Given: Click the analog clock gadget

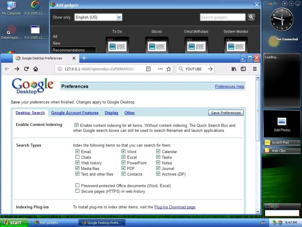Looking at the screenshot, I should pos(282,19).
